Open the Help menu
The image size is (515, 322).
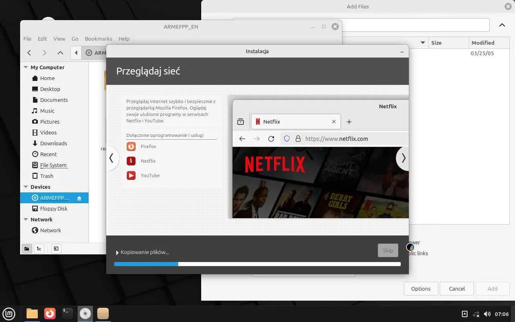pyautogui.click(x=124, y=39)
